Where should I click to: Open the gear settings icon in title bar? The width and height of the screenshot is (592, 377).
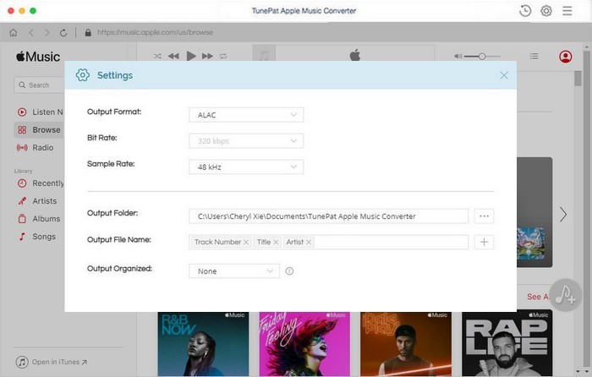(546, 11)
